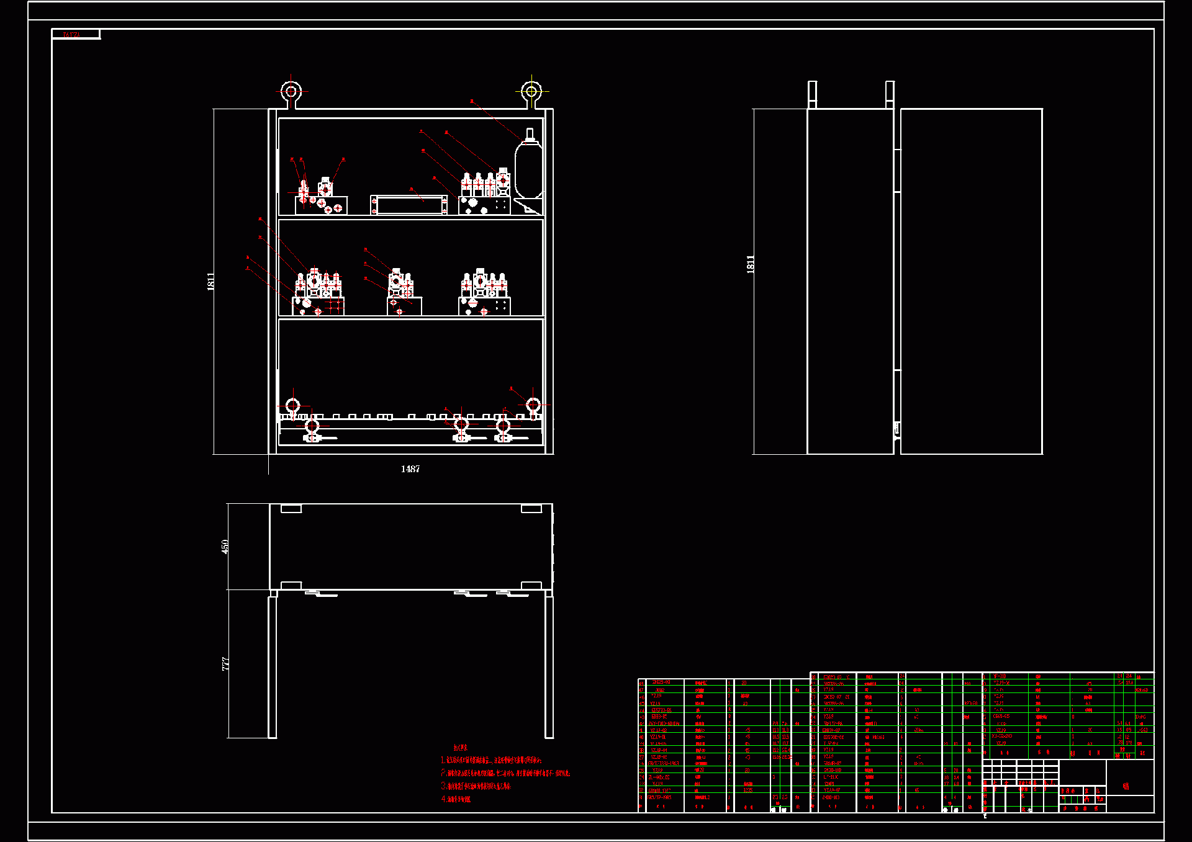Click the top-left lifting eye with red crosshair
The image size is (1192, 842).
coord(291,92)
